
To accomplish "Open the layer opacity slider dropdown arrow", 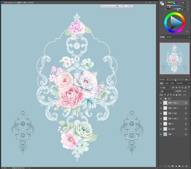I will coord(189,91).
